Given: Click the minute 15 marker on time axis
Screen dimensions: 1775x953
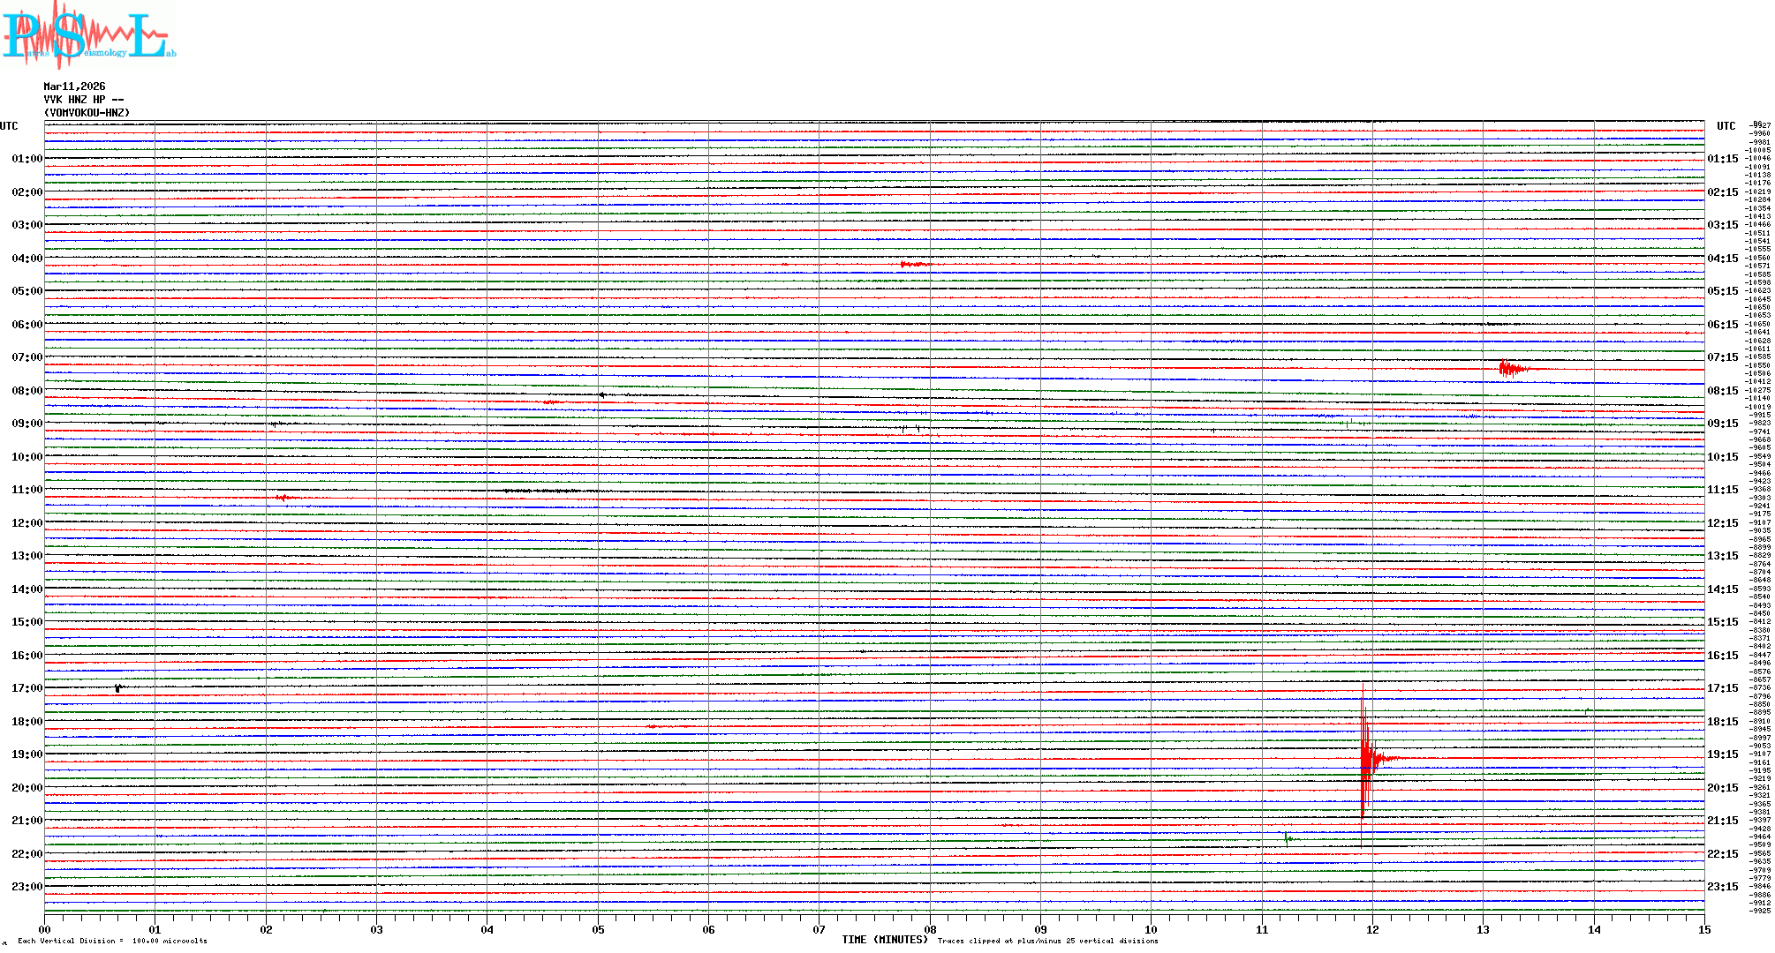Looking at the screenshot, I should click(x=1703, y=929).
